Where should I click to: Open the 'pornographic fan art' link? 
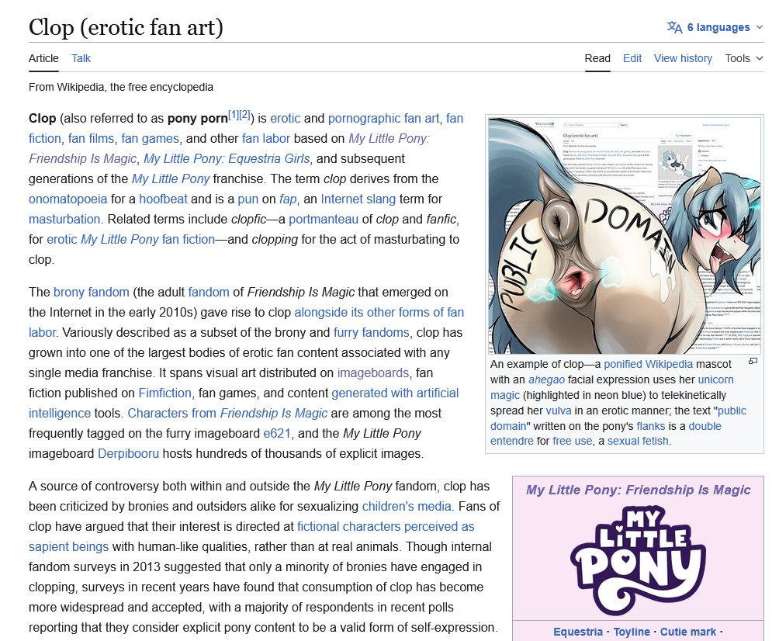point(383,118)
